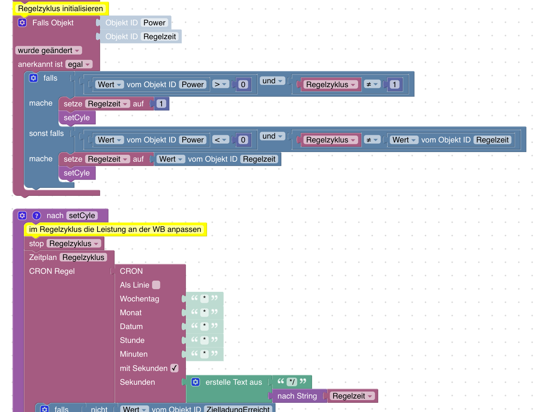Edit the "*/" text in "erstelle Text aus"
Viewport: 537px width, 412px height.
tap(292, 382)
